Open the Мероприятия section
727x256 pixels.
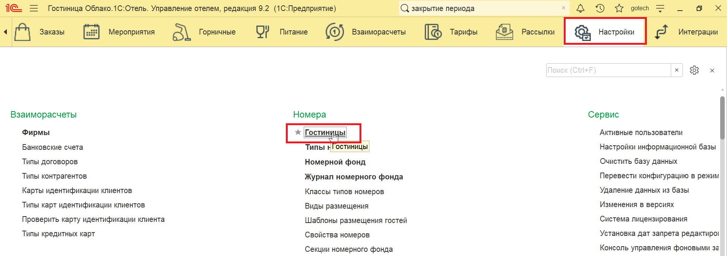click(132, 32)
